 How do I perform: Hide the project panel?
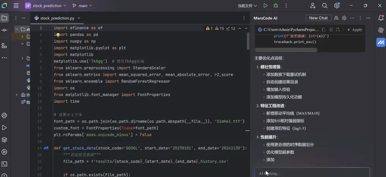[24, 18]
